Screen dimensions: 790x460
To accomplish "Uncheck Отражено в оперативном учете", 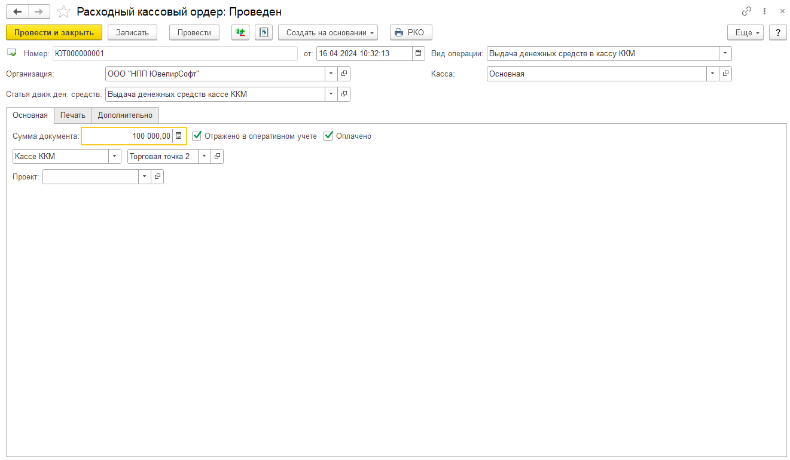I will point(197,136).
